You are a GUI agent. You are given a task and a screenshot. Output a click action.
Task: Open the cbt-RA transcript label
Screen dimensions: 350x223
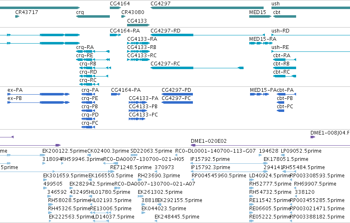(282, 56)
